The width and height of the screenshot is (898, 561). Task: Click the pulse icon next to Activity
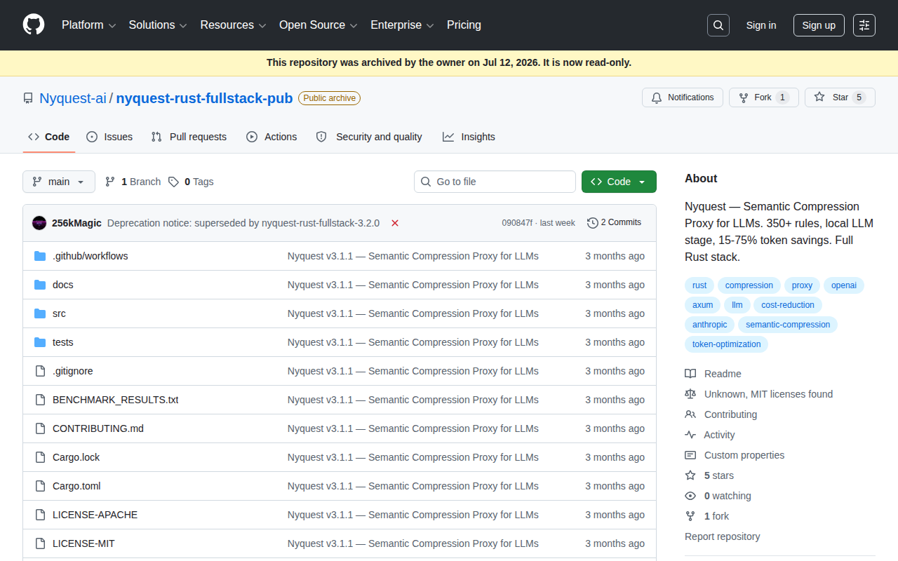[690, 435]
